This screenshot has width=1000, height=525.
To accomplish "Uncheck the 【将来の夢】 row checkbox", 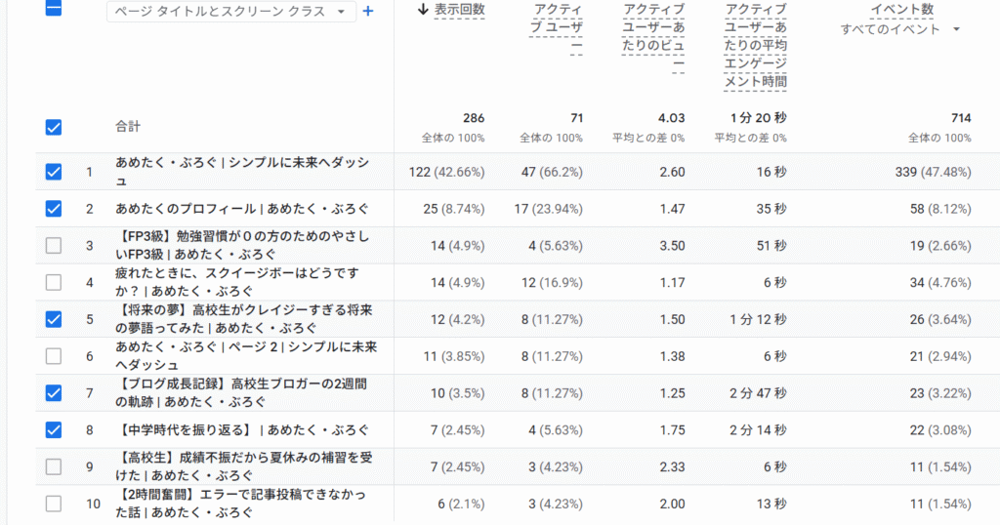I will pos(54,319).
